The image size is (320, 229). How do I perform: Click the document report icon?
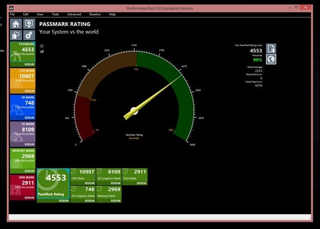tap(271, 49)
